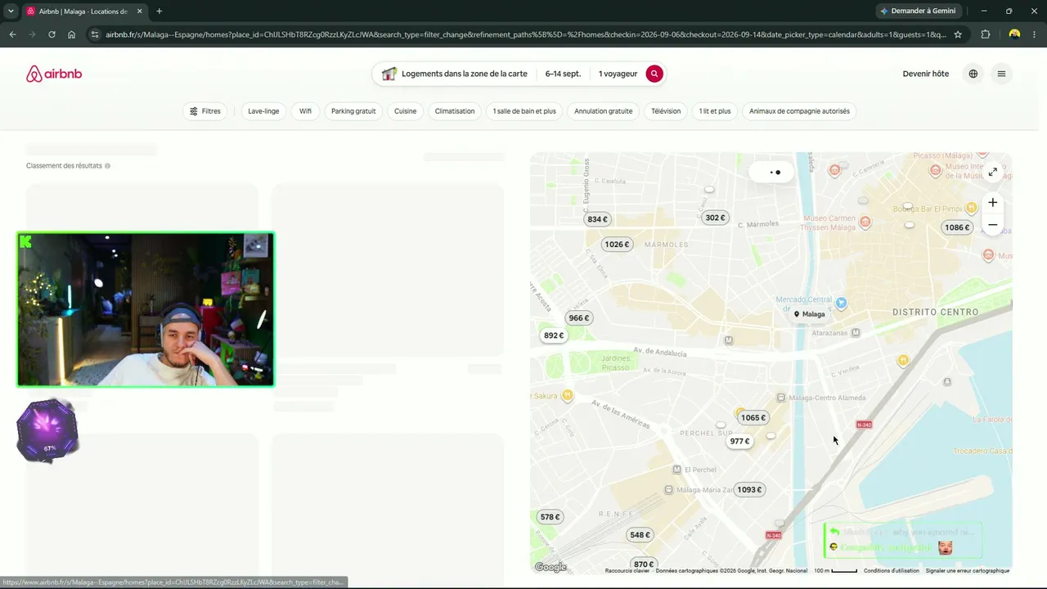
Task: Choose the 578 € map marker
Action: pyautogui.click(x=550, y=517)
